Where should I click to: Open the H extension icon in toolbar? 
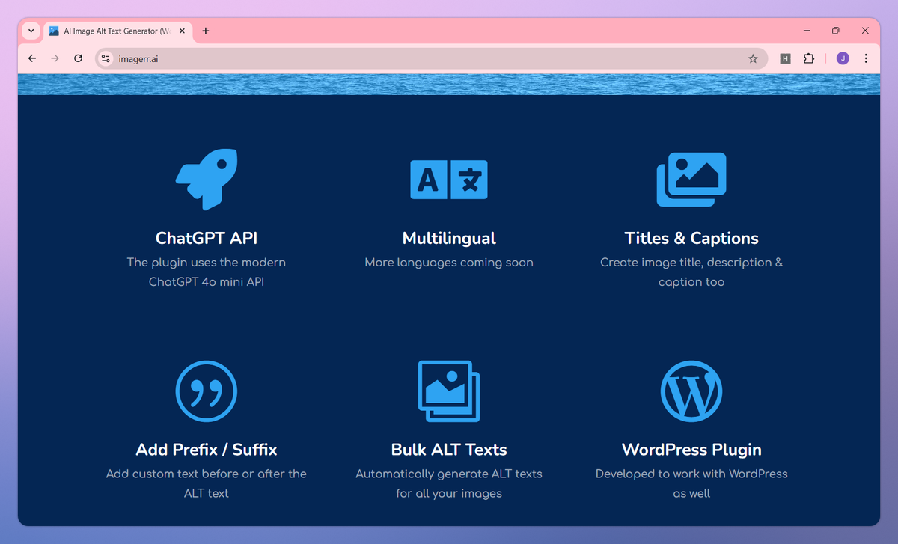click(785, 58)
